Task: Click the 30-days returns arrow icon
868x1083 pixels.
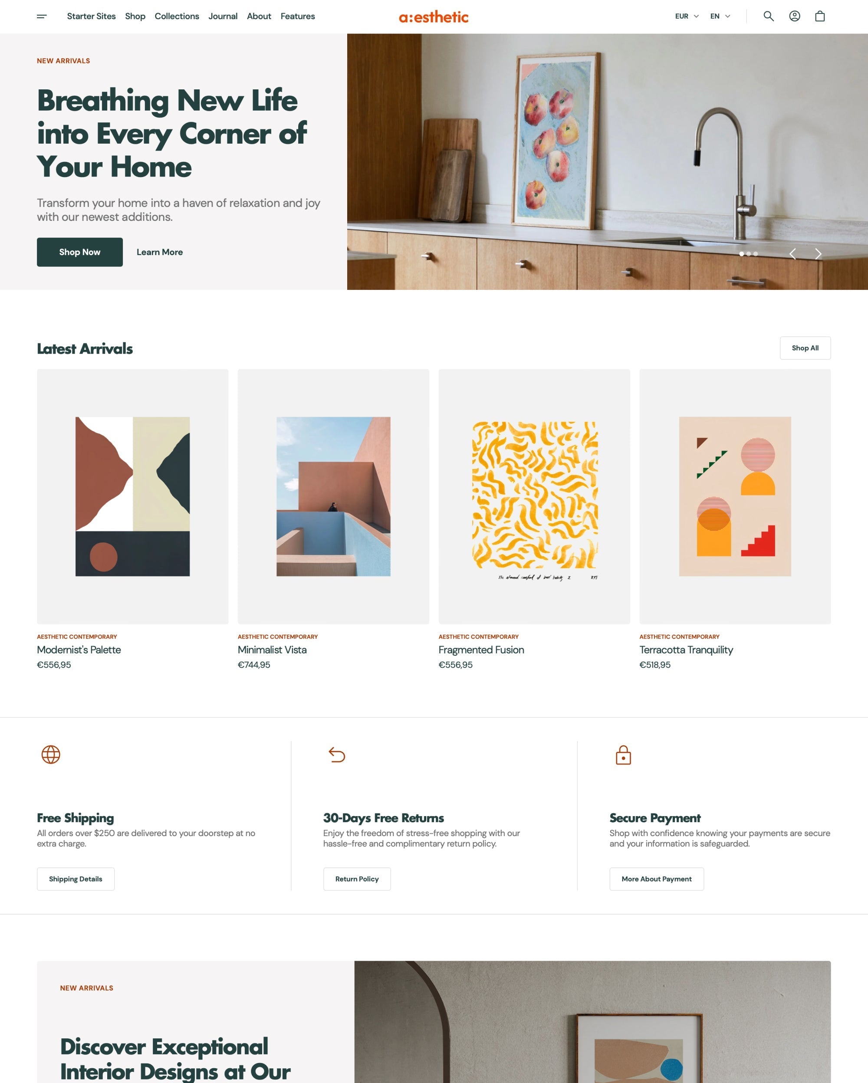Action: [337, 755]
